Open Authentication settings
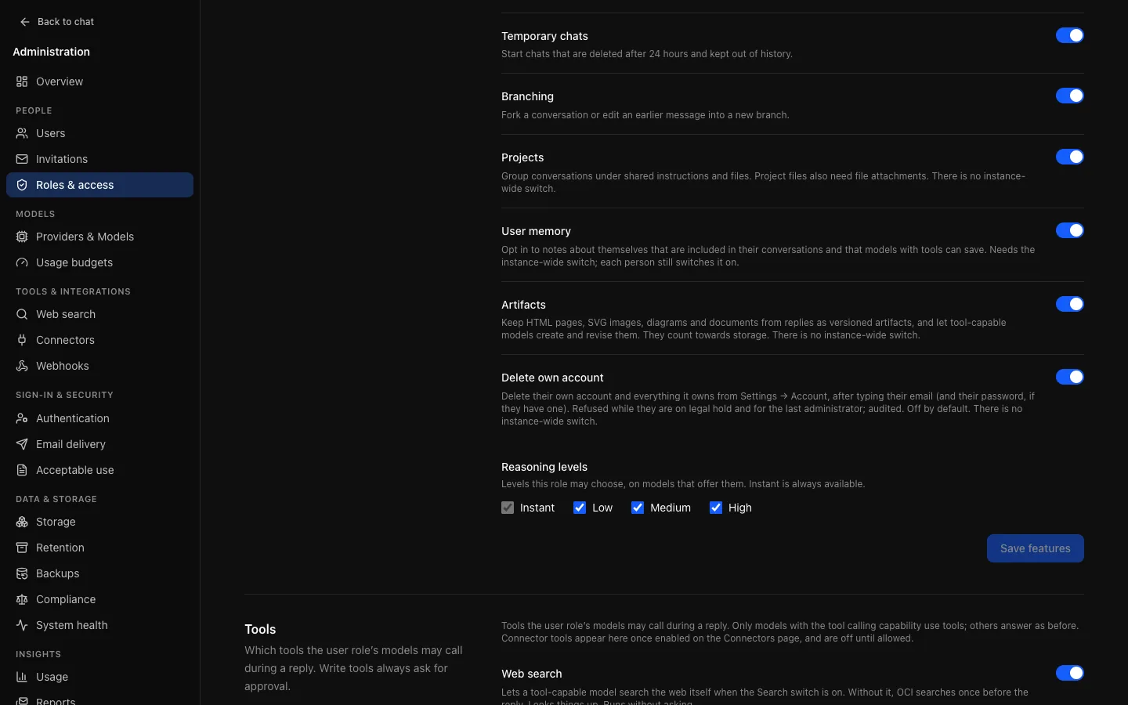The image size is (1128, 705). click(x=99, y=418)
